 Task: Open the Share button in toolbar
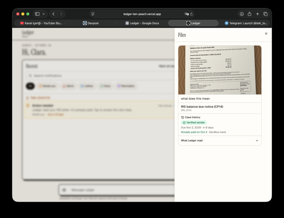[249, 14]
